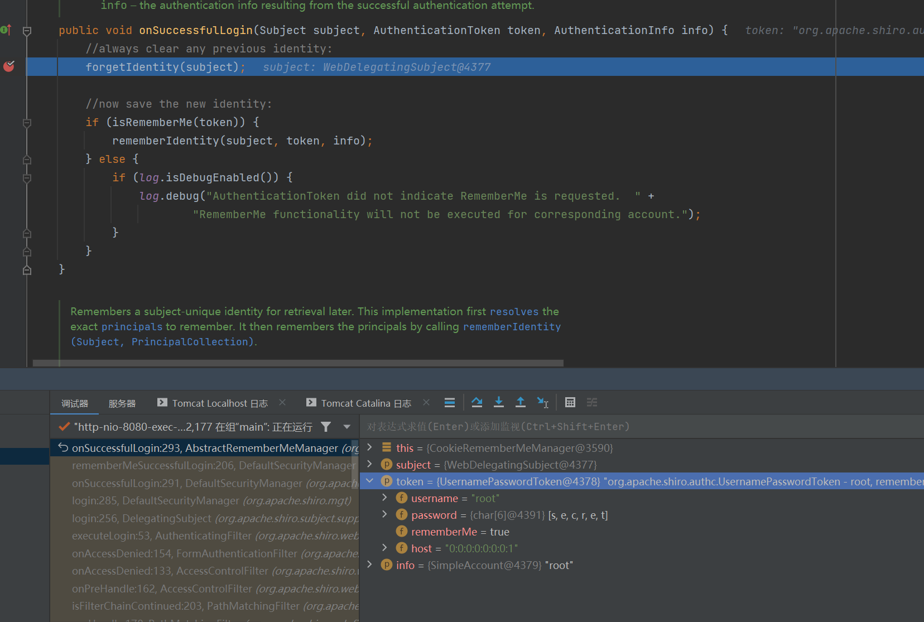The image size is (924, 622).
Task: Close the Tomcat Catalina 日志 tab
Action: point(426,402)
